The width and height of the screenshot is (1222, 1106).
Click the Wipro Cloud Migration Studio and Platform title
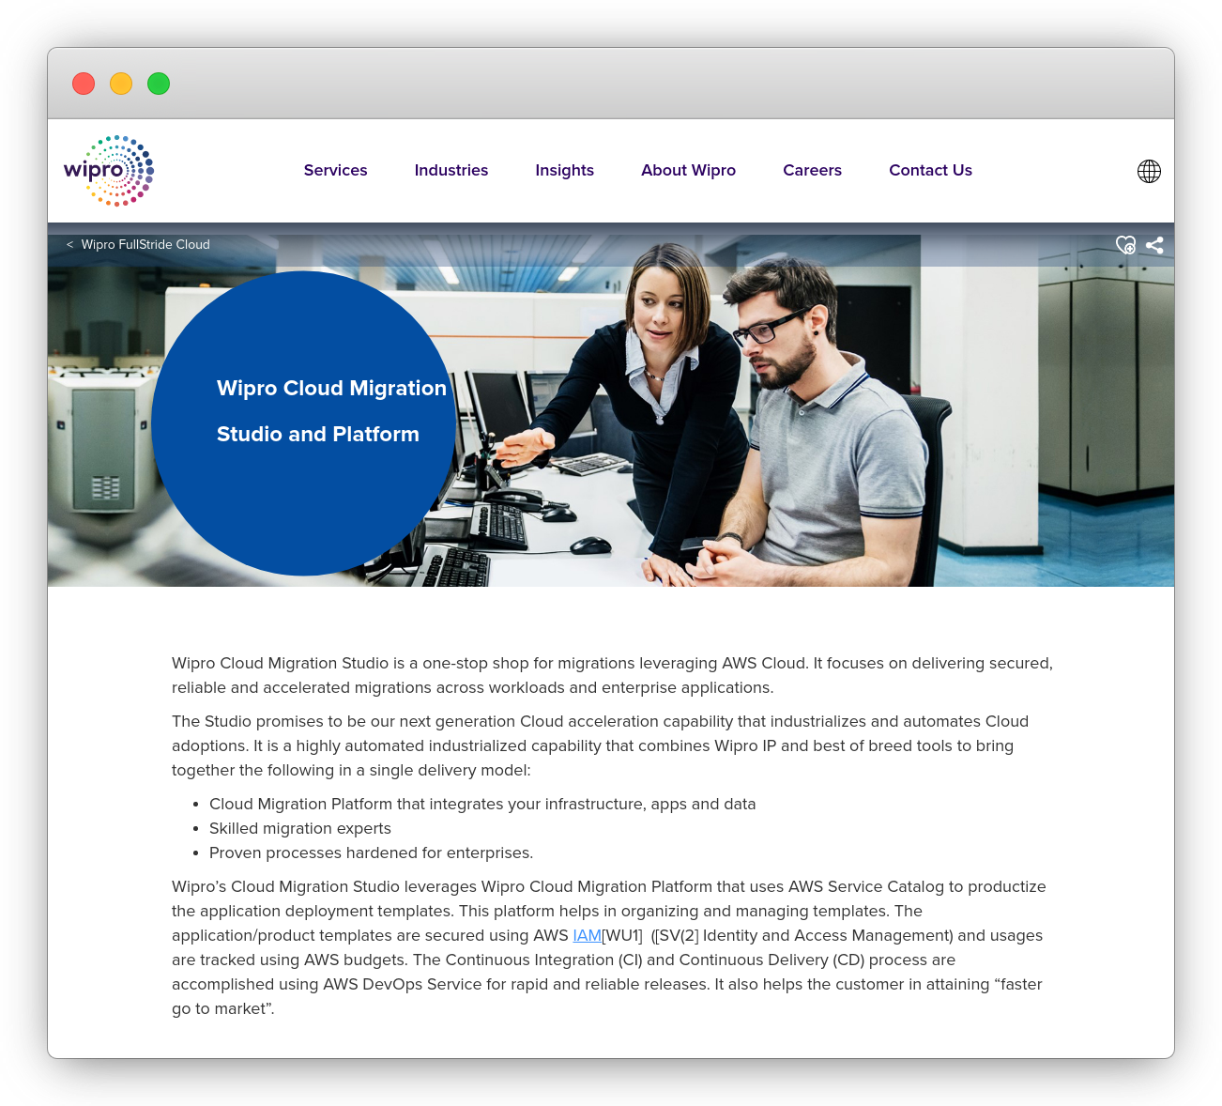(331, 411)
